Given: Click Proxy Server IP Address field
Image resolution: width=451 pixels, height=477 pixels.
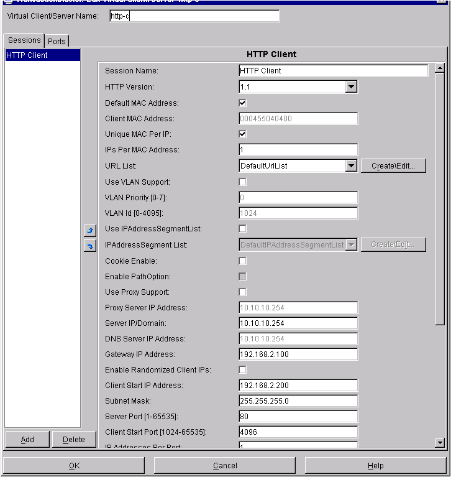Looking at the screenshot, I should (x=298, y=308).
